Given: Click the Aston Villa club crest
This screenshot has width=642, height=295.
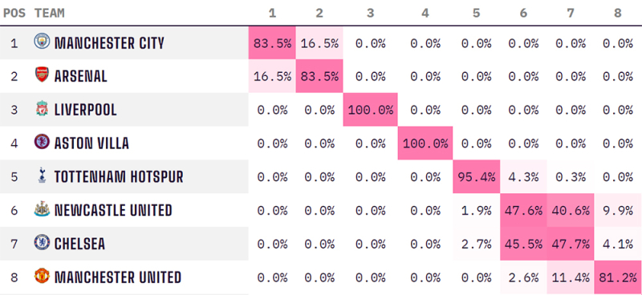Looking at the screenshot, I should point(42,142).
